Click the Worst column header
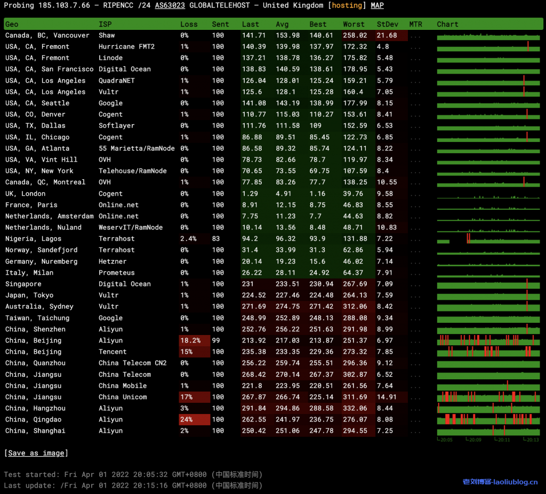This screenshot has height=494, width=546. click(354, 24)
